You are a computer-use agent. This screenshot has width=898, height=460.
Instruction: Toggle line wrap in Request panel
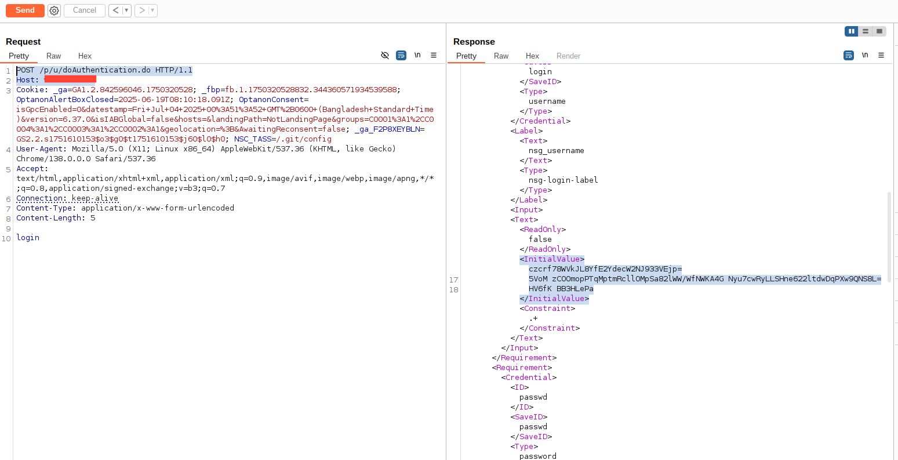coord(401,55)
